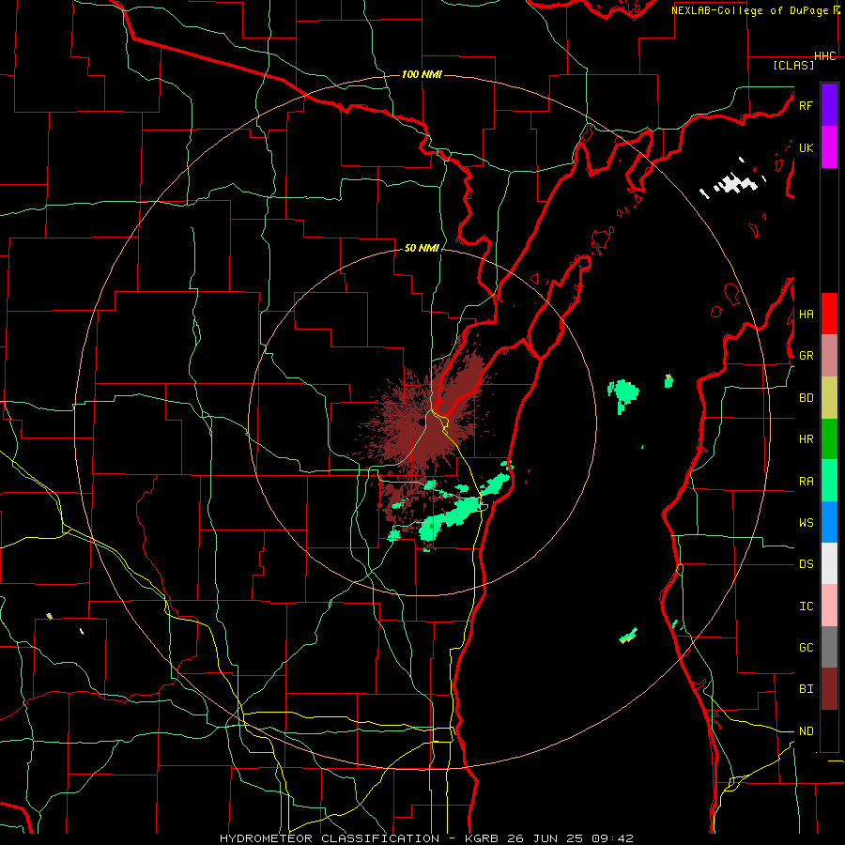Click the 'HR' legend label
845x845 pixels.
(806, 439)
